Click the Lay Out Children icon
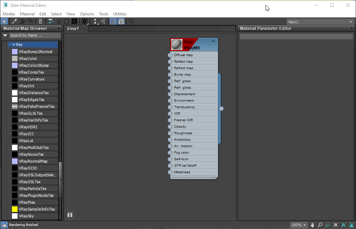The height and width of the screenshot is (229, 356). pos(103,21)
